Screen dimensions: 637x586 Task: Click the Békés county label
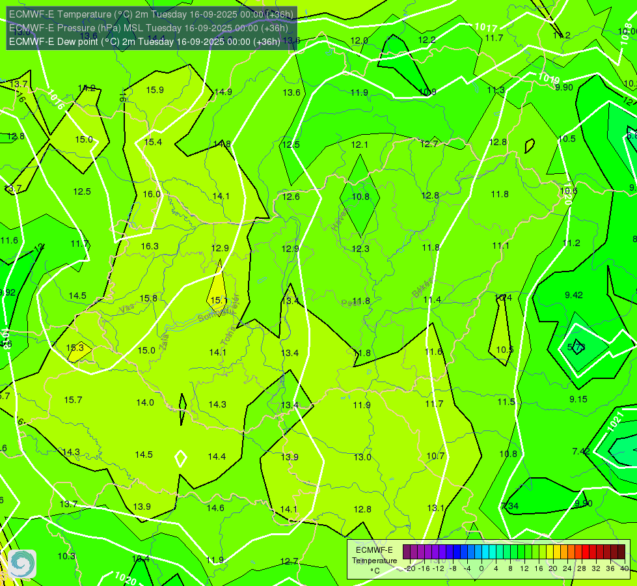(423, 288)
